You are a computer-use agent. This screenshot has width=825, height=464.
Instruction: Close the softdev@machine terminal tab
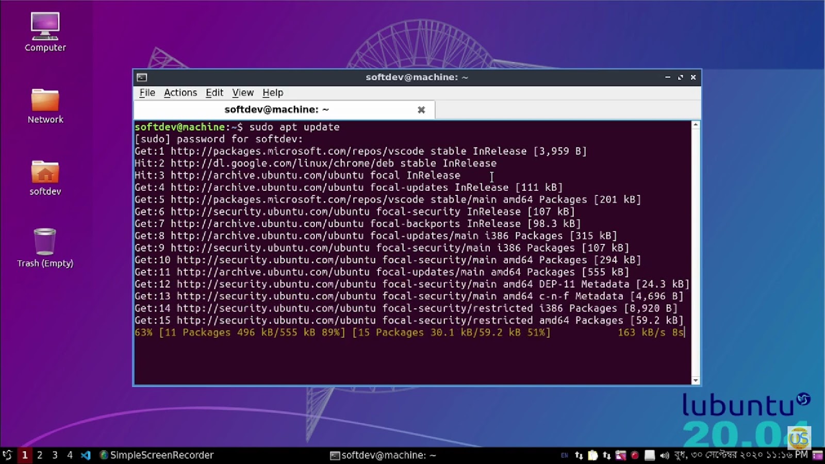pos(421,110)
